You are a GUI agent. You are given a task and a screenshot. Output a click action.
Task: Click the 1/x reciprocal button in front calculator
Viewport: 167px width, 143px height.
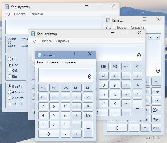pos(88,115)
